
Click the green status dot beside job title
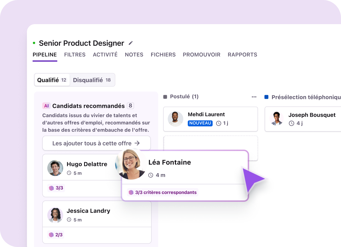pyautogui.click(x=34, y=43)
